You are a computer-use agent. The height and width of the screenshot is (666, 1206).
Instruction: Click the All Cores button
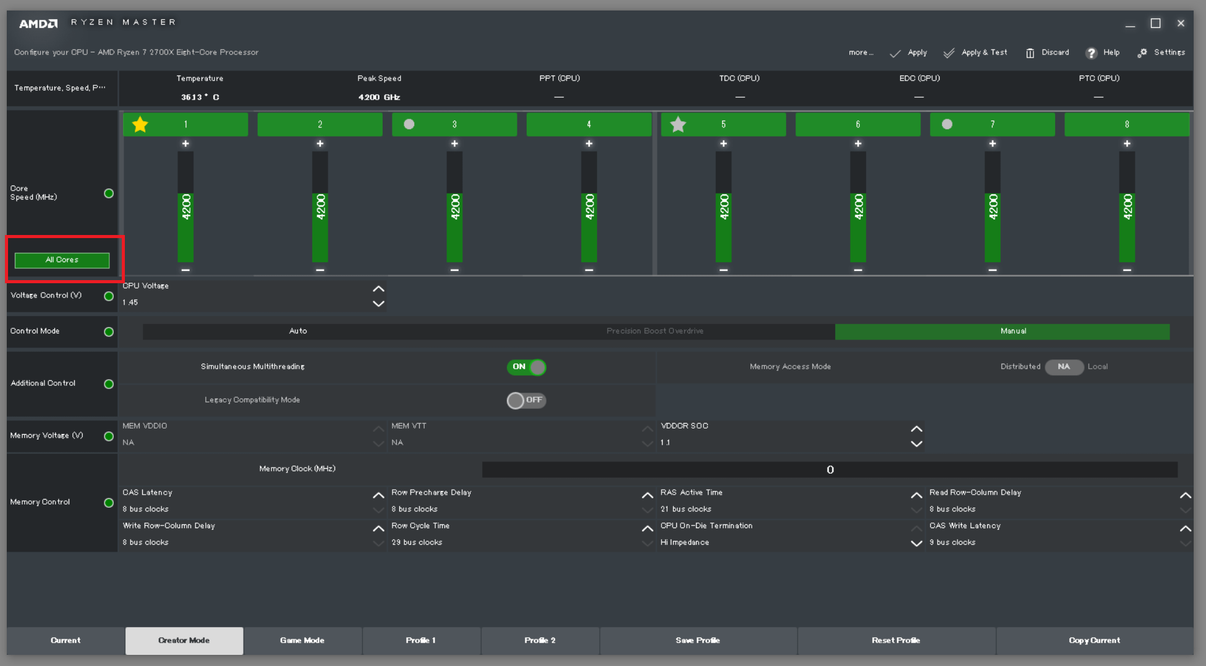(x=62, y=260)
